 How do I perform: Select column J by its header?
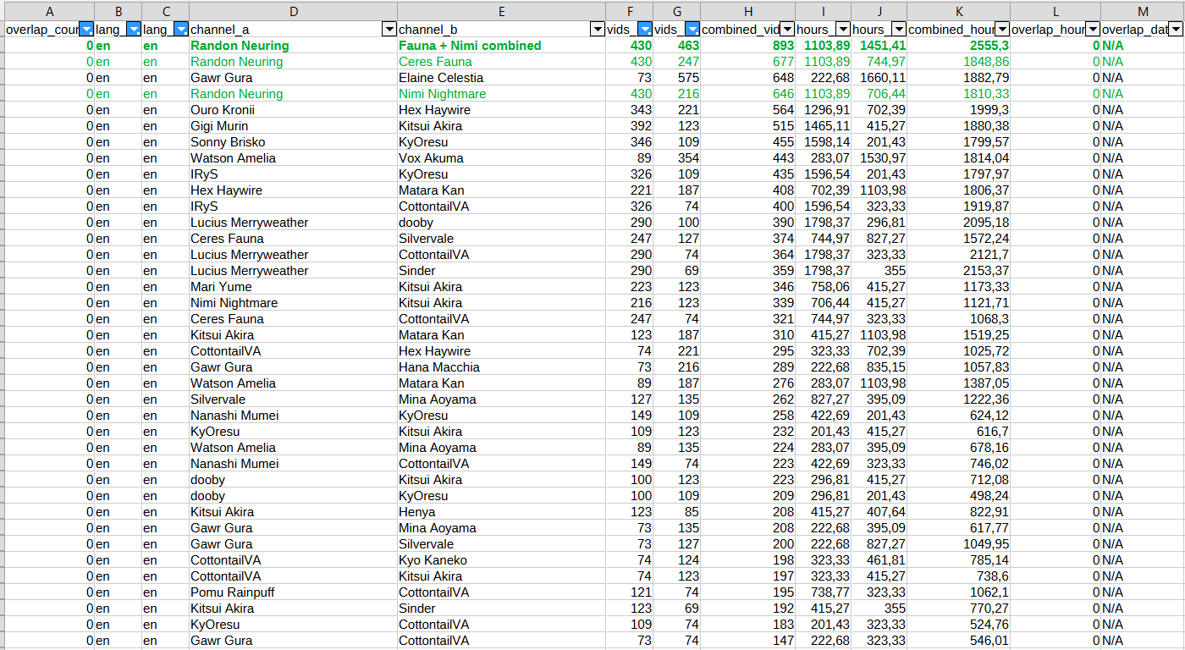[879, 11]
